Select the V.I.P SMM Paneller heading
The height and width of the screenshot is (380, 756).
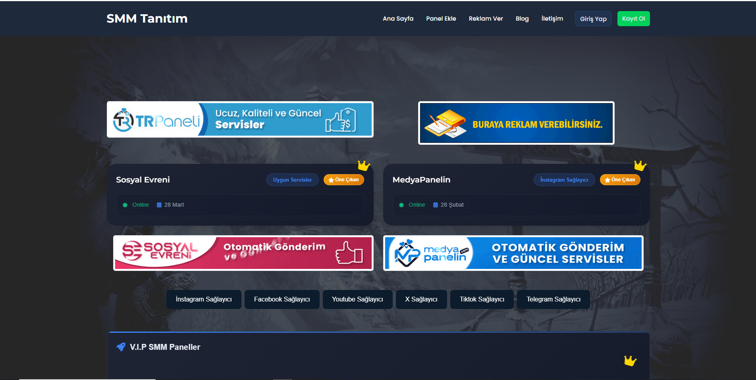point(165,347)
